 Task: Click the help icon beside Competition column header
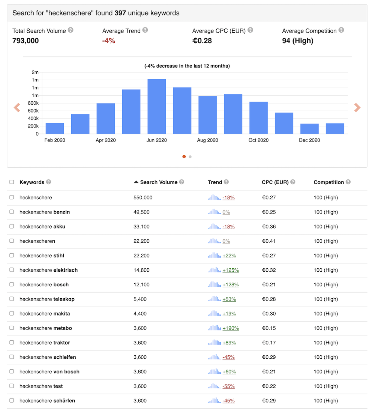tap(348, 182)
